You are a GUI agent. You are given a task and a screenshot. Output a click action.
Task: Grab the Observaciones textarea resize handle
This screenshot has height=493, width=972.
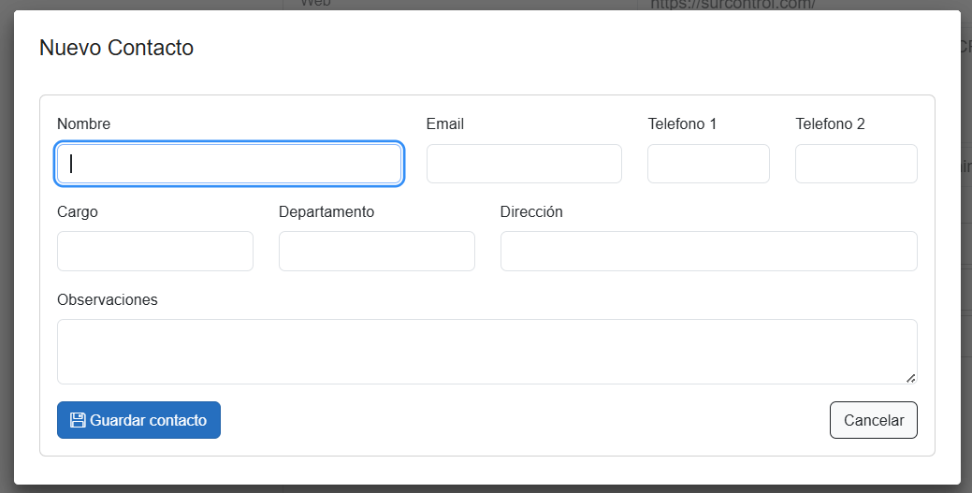tap(910, 377)
